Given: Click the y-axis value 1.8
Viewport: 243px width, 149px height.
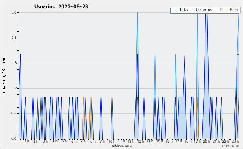Looking at the screenshot, I should (x=14, y=63).
